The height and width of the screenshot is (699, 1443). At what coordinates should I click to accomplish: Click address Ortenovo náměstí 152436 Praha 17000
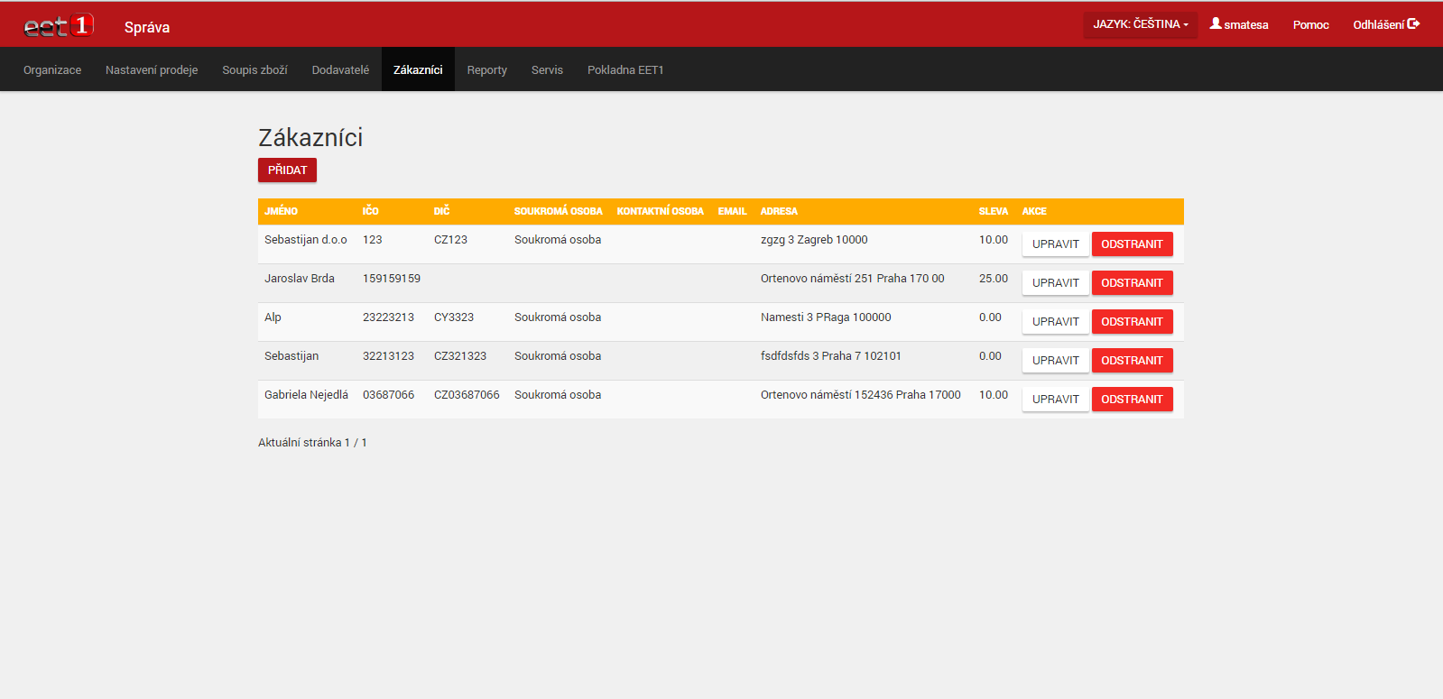pos(860,395)
